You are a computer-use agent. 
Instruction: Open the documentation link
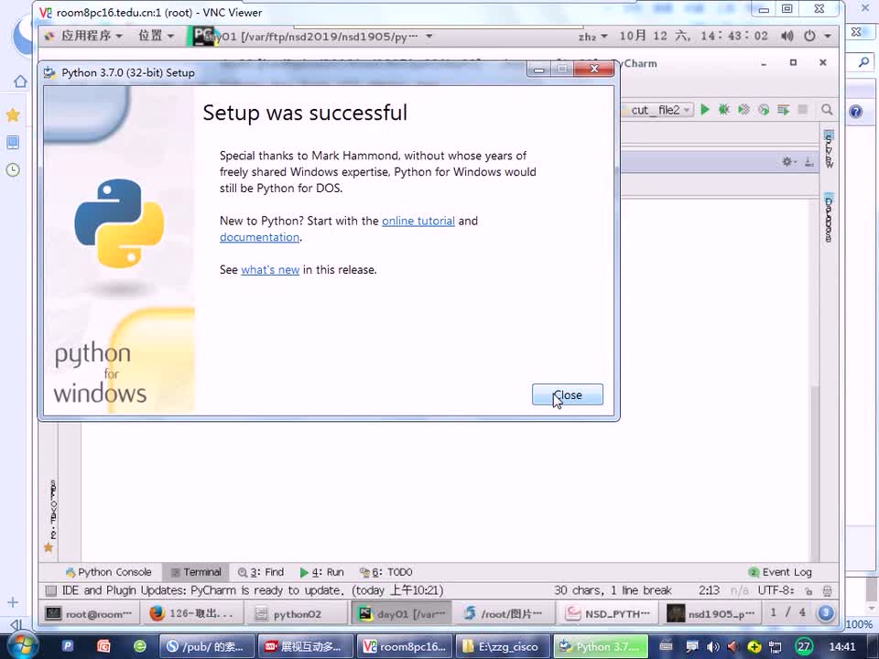[x=259, y=237]
